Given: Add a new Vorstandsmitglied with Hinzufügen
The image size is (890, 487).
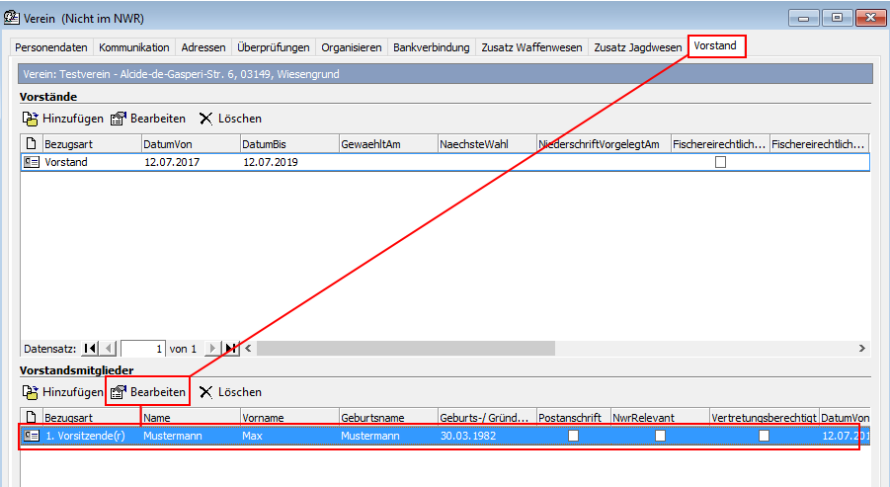Looking at the screenshot, I should [62, 392].
